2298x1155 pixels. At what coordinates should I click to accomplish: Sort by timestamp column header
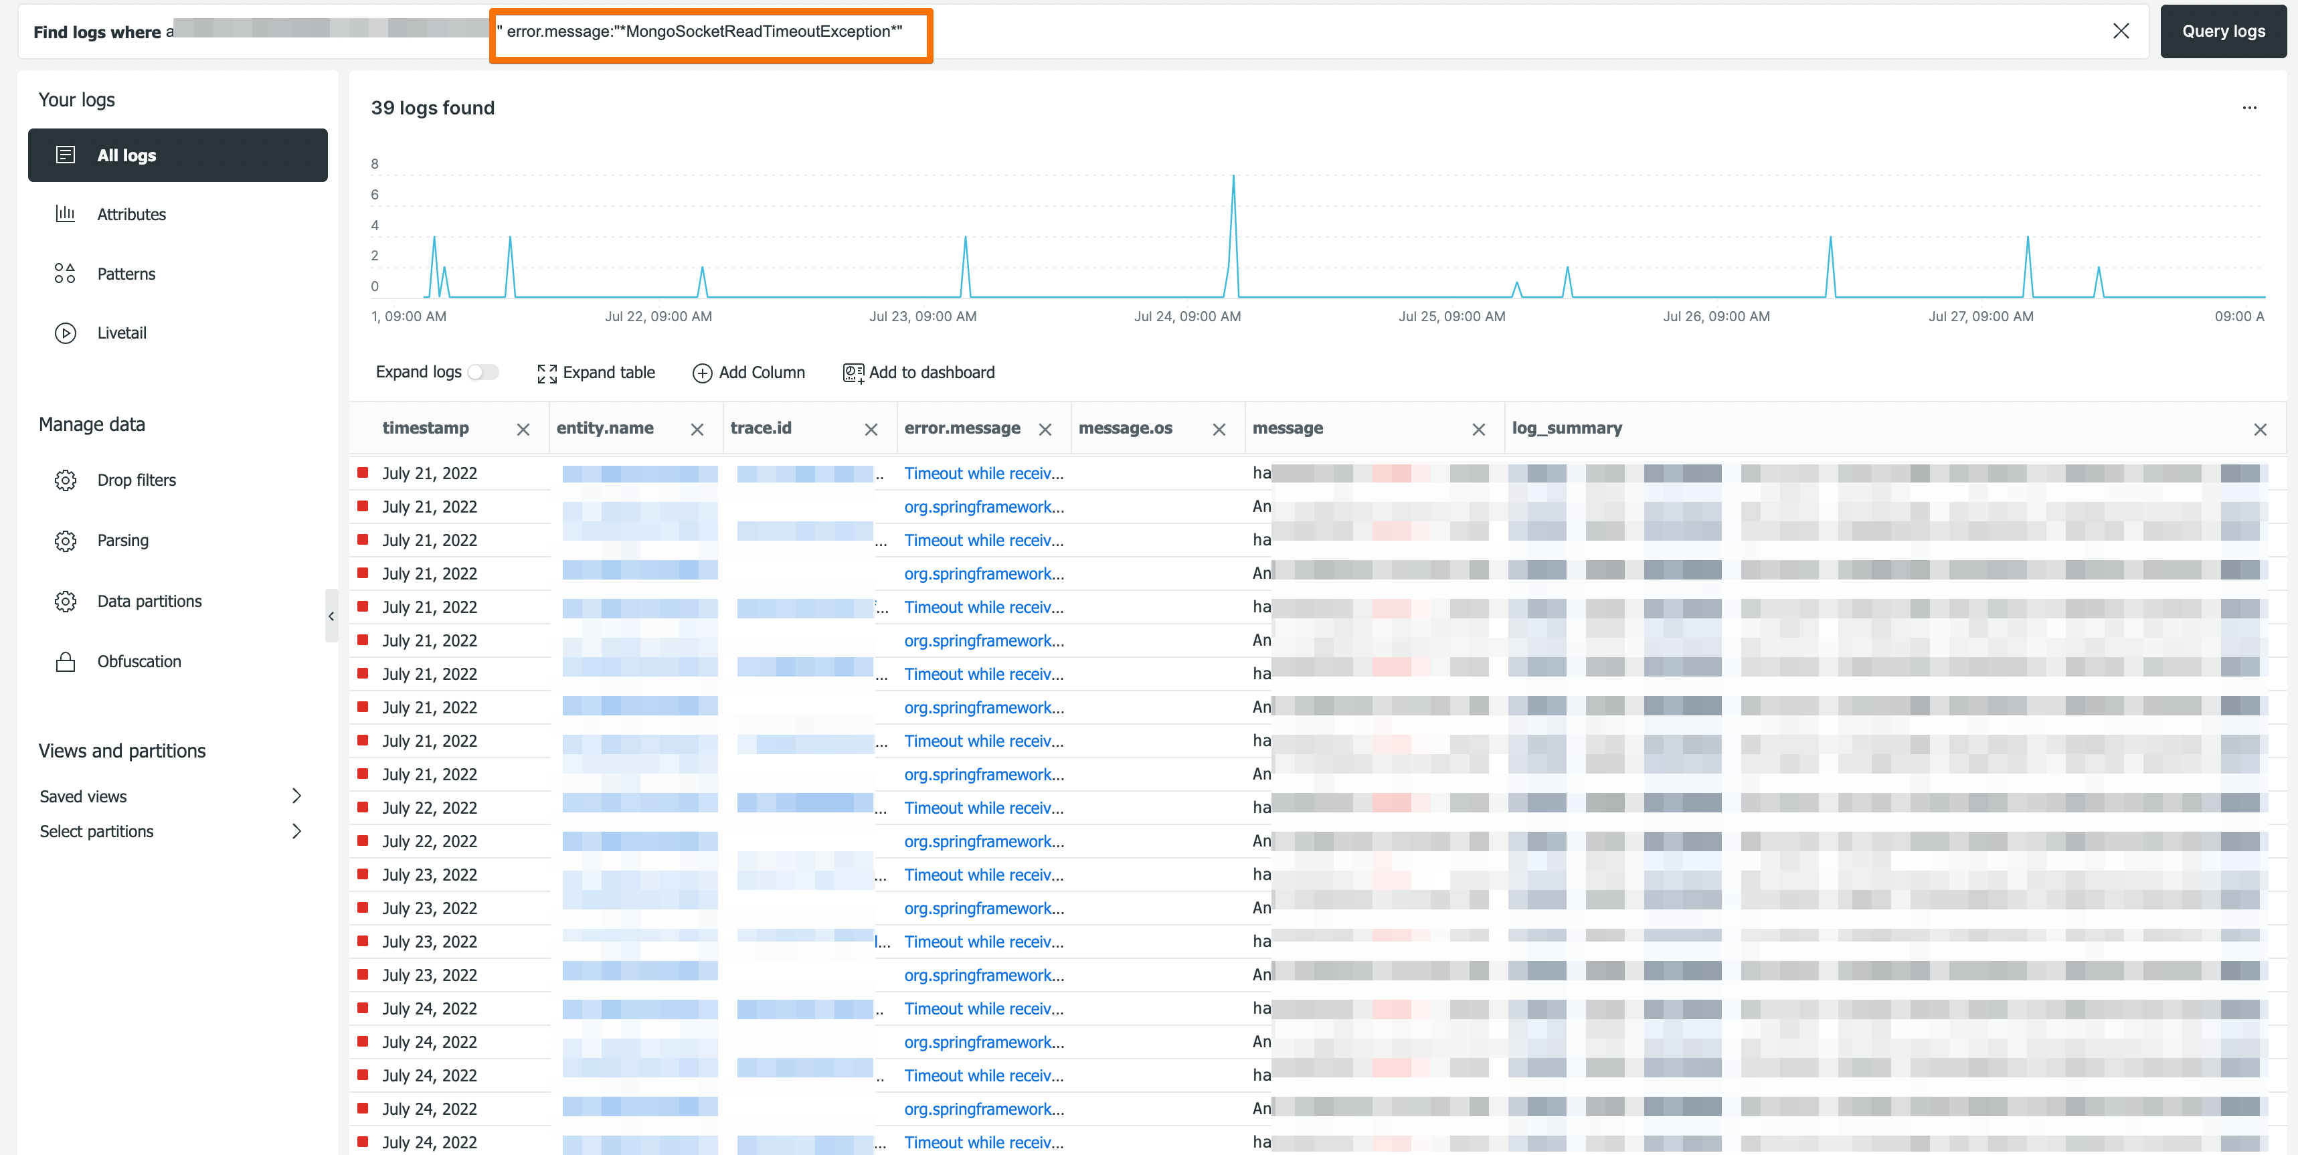(426, 428)
